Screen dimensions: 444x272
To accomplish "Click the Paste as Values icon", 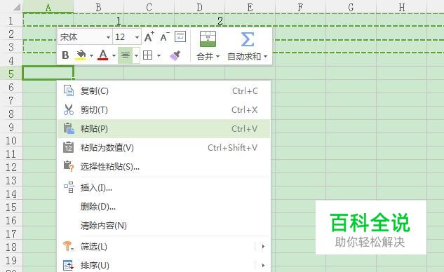I will (x=69, y=147).
